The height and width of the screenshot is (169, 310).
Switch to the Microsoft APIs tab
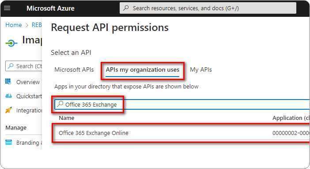[x=74, y=70]
